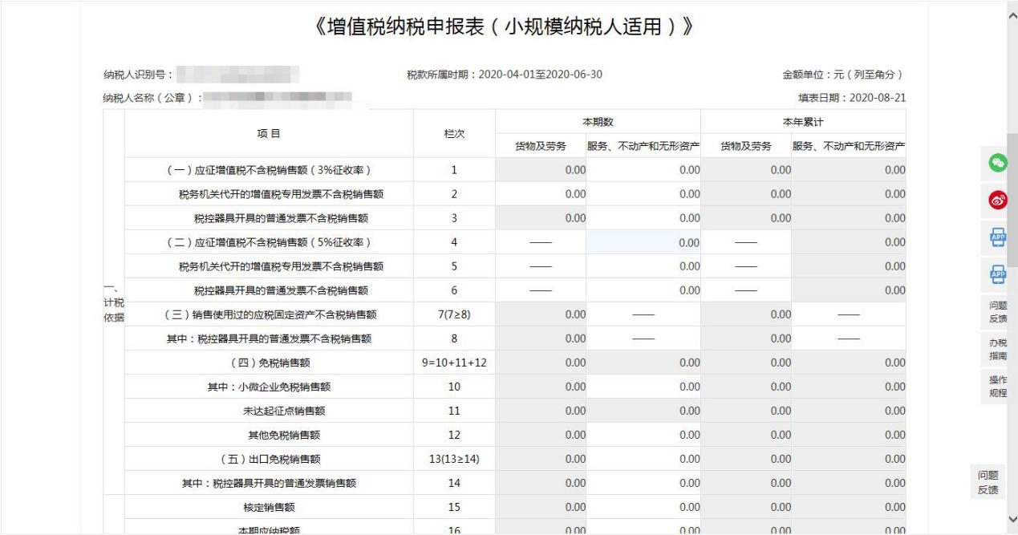This screenshot has width=1018, height=535.
Task: Open the green WeChat icon in the side panel
Action: (998, 163)
